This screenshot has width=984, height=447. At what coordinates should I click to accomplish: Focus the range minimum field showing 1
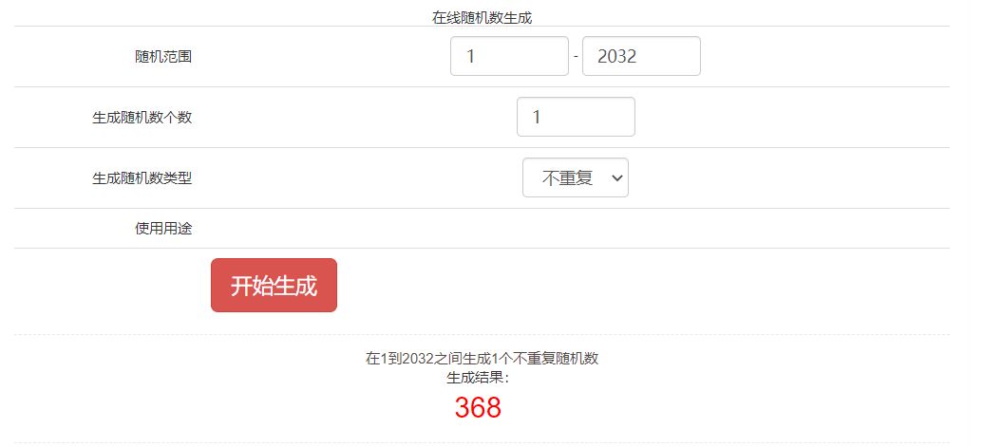[x=509, y=56]
